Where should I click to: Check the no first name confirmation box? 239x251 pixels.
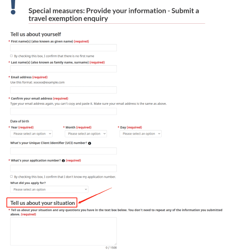coord(11,56)
